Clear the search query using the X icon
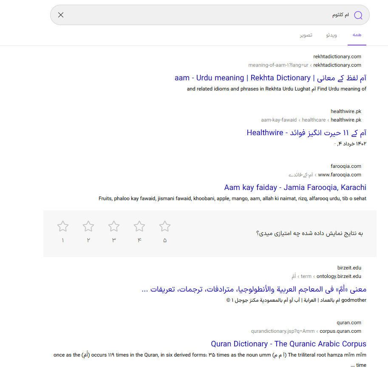388x374 pixels. pos(60,14)
